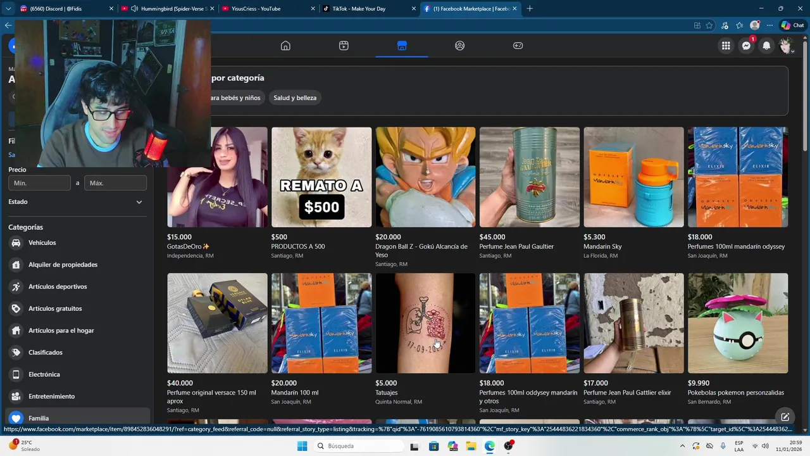Open Dragon Ball Z Gokú Alcancía listing
Image resolution: width=810 pixels, height=456 pixels.
[425, 197]
